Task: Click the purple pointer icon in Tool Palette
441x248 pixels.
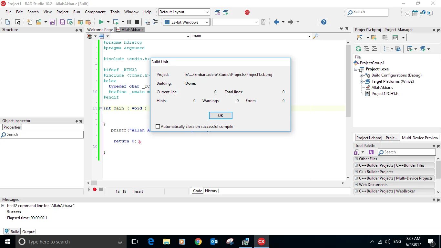Action: [x=371, y=152]
